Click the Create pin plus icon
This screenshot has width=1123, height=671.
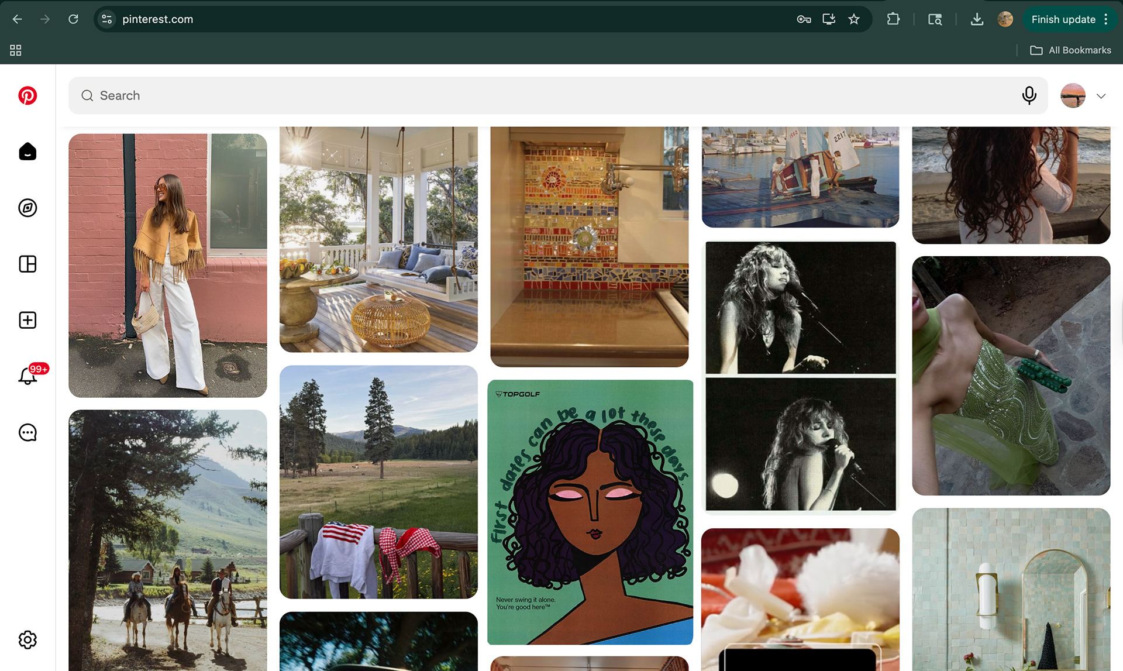(27, 320)
